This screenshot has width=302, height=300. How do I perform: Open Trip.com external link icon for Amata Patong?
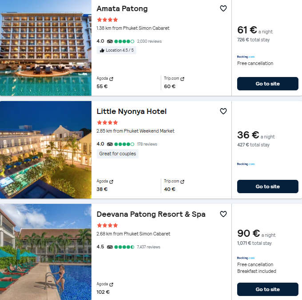pos(183,79)
